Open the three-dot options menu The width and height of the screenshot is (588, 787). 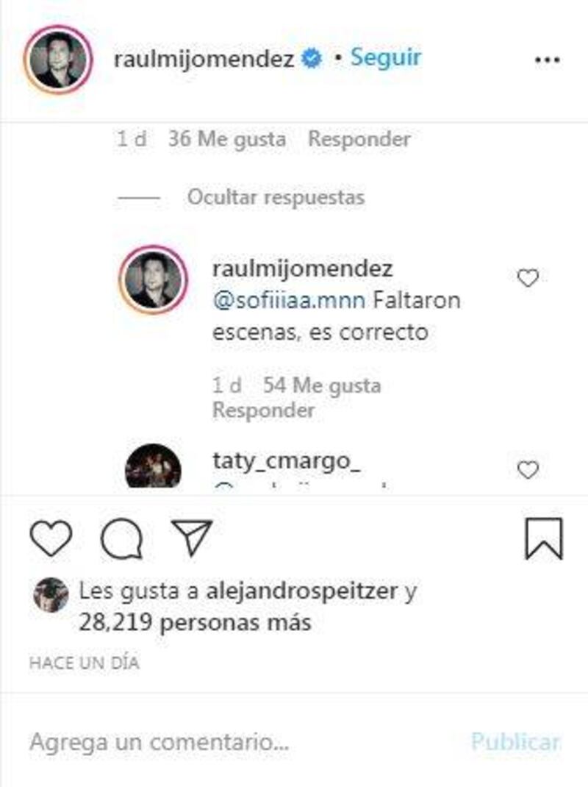(x=548, y=60)
